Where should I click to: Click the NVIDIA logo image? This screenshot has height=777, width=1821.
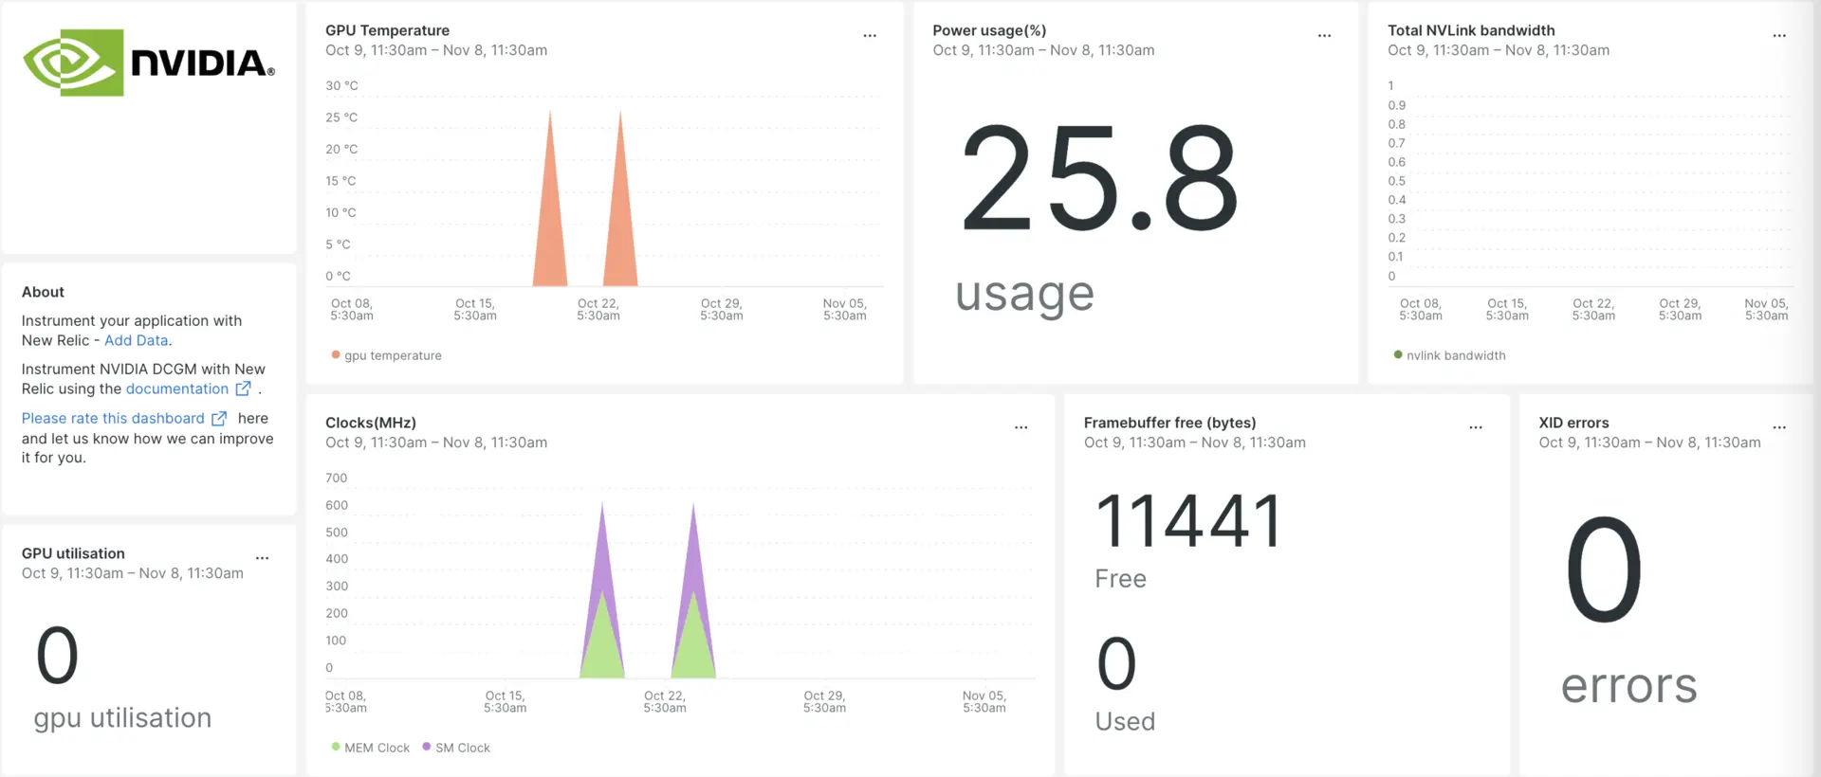click(x=149, y=63)
